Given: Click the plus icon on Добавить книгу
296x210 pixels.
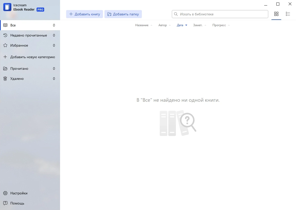Looking at the screenshot, I should [71, 14].
